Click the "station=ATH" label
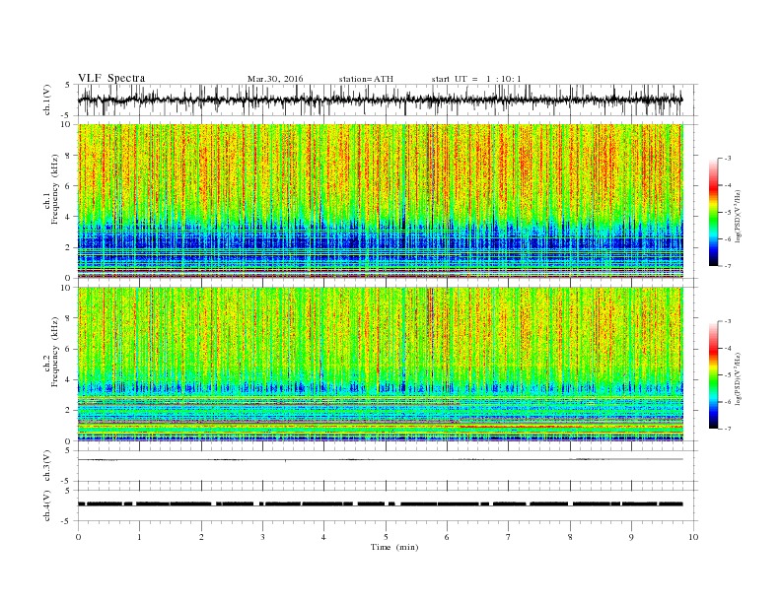This screenshot has width=781, height=603. (366, 79)
